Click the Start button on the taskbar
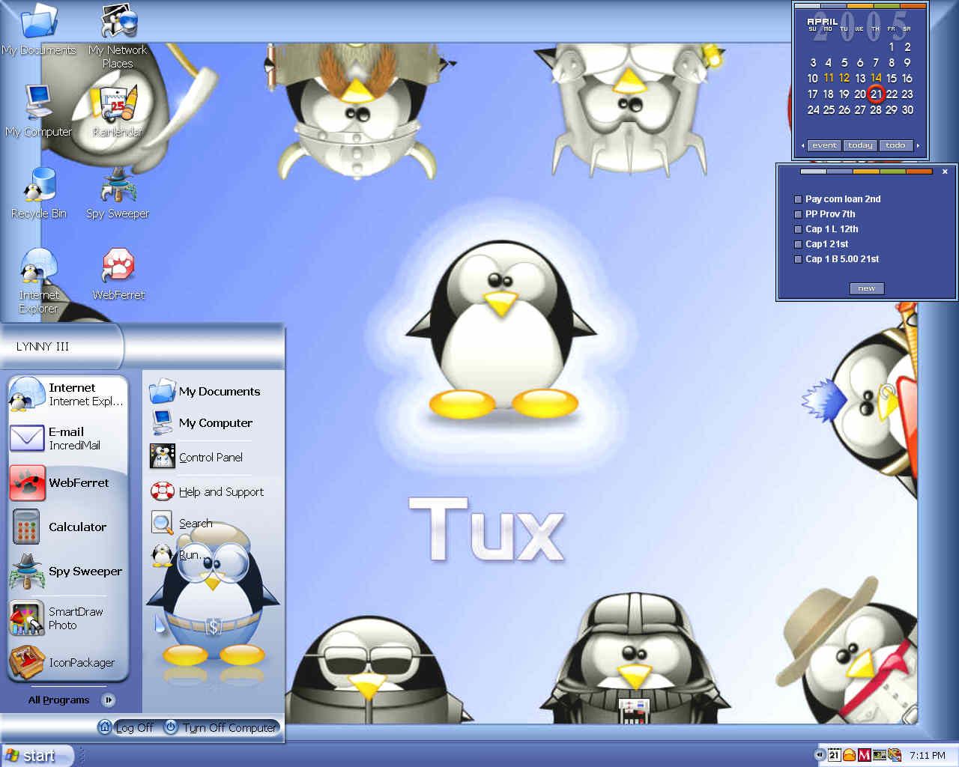 (x=37, y=755)
